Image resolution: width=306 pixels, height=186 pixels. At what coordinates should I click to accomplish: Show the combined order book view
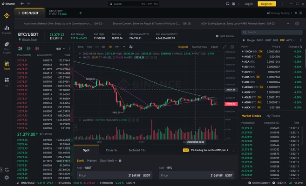20,48
